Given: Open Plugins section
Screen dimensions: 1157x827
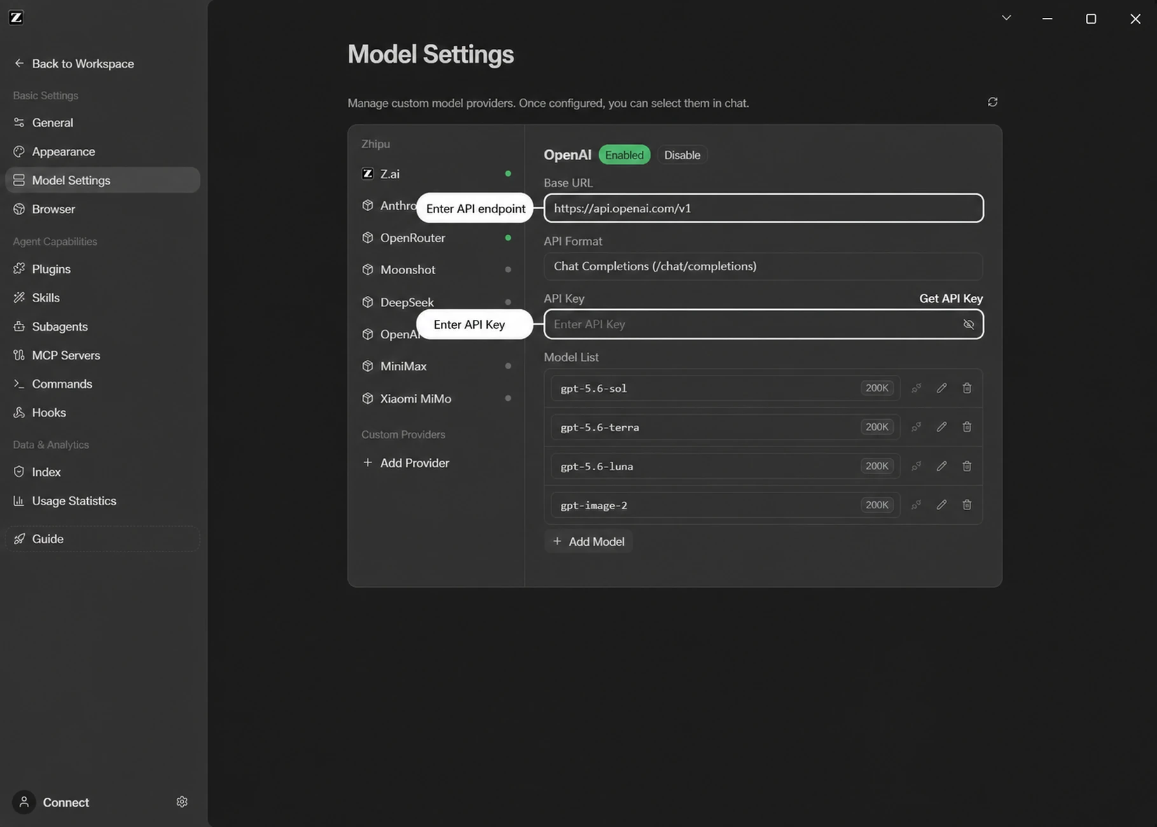Looking at the screenshot, I should 102,269.
